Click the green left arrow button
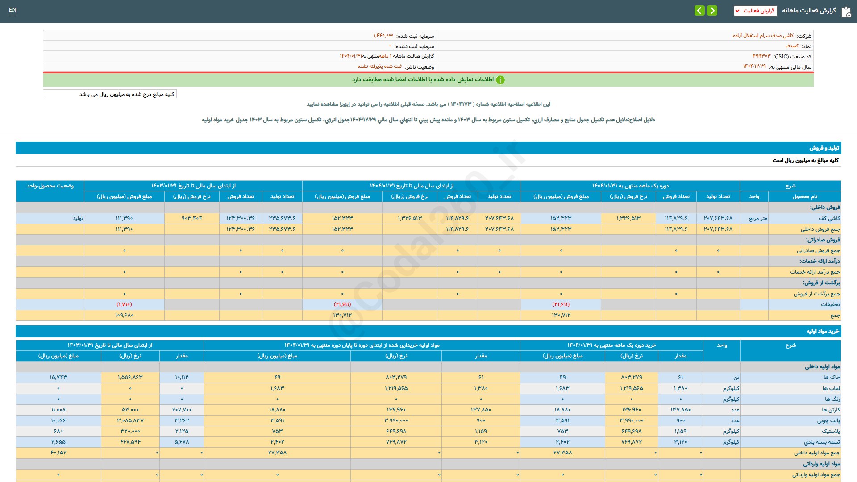The width and height of the screenshot is (857, 482). point(699,11)
